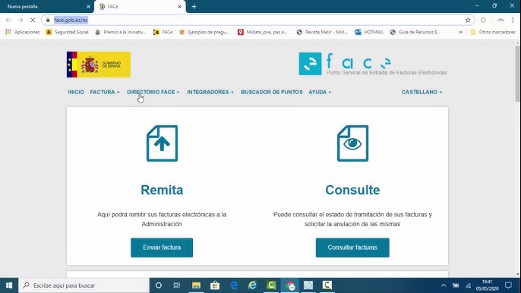
Task: Open the CASTELLANO language dropdown
Action: [x=422, y=92]
